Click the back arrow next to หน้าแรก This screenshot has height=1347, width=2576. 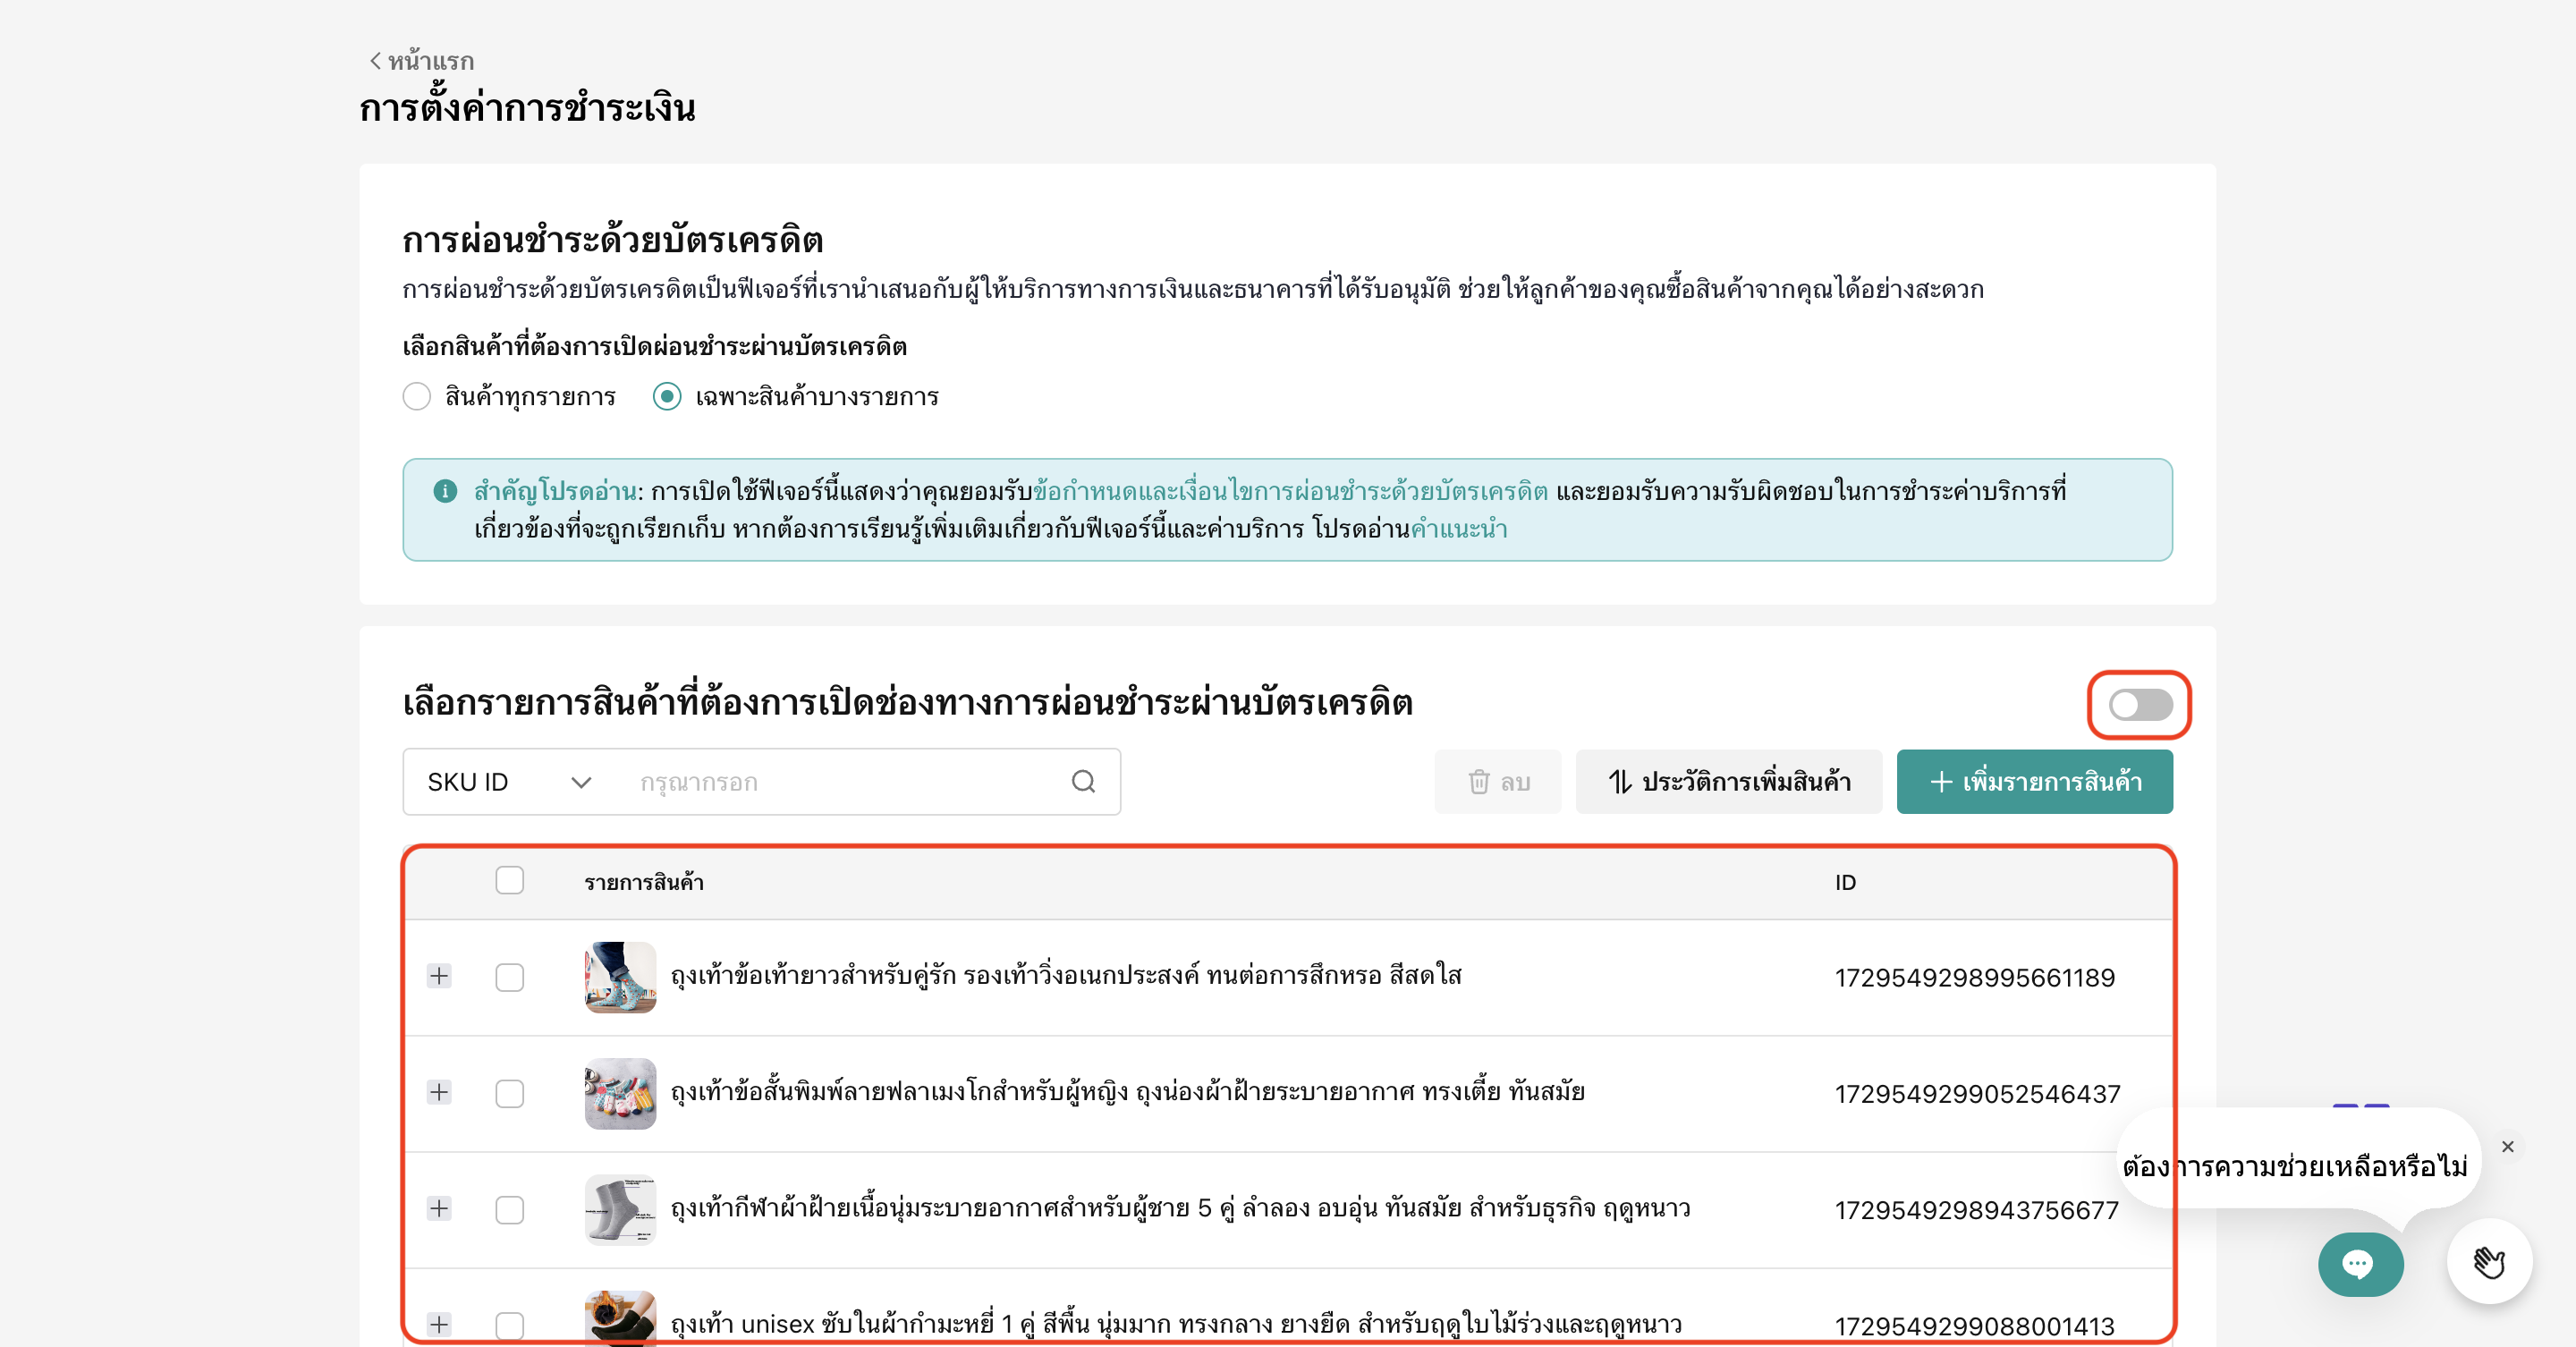376,61
